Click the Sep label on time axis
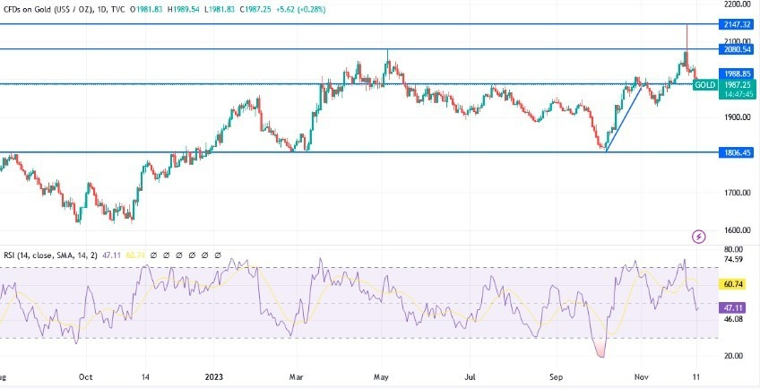The width and height of the screenshot is (760, 389). [556, 376]
